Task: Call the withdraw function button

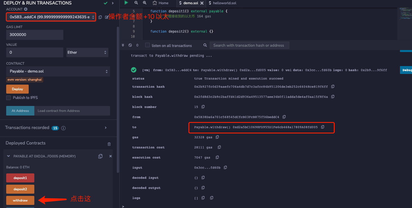Action: pyautogui.click(x=20, y=200)
